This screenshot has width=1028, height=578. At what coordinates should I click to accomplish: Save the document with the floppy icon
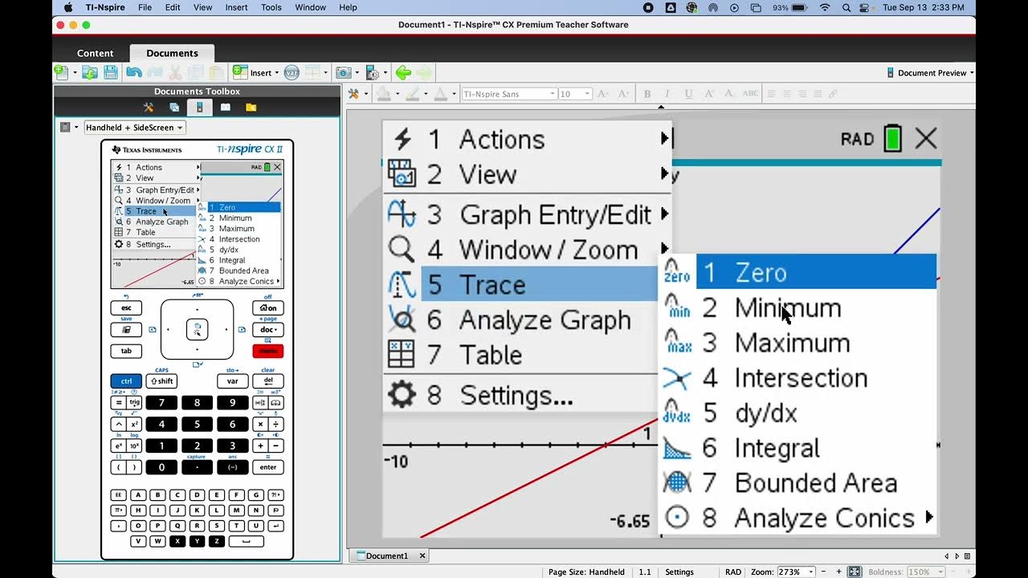111,72
